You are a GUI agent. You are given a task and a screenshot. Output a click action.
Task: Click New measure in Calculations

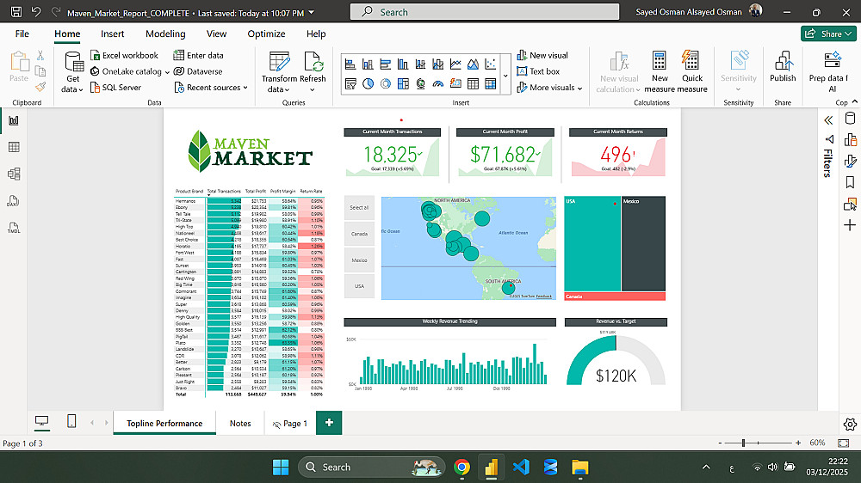pos(660,72)
